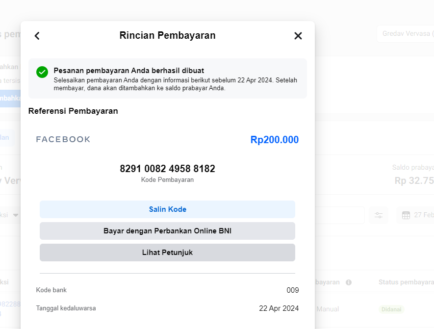Go back using the left arrow
Viewport: 434px width, 329px height.
(x=37, y=36)
